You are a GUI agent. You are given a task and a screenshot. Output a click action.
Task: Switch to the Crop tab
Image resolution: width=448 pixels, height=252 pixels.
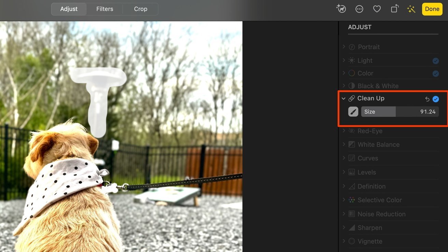click(140, 9)
